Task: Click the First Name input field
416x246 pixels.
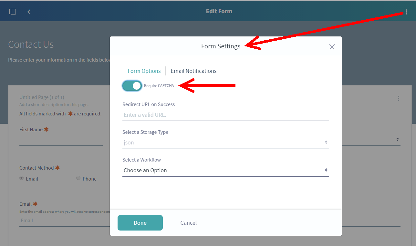Action: (x=61, y=141)
